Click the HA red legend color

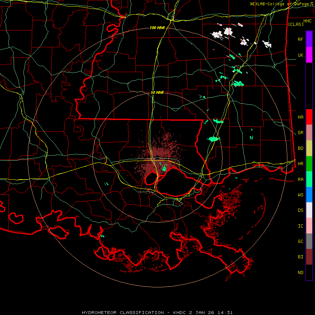pyautogui.click(x=309, y=117)
